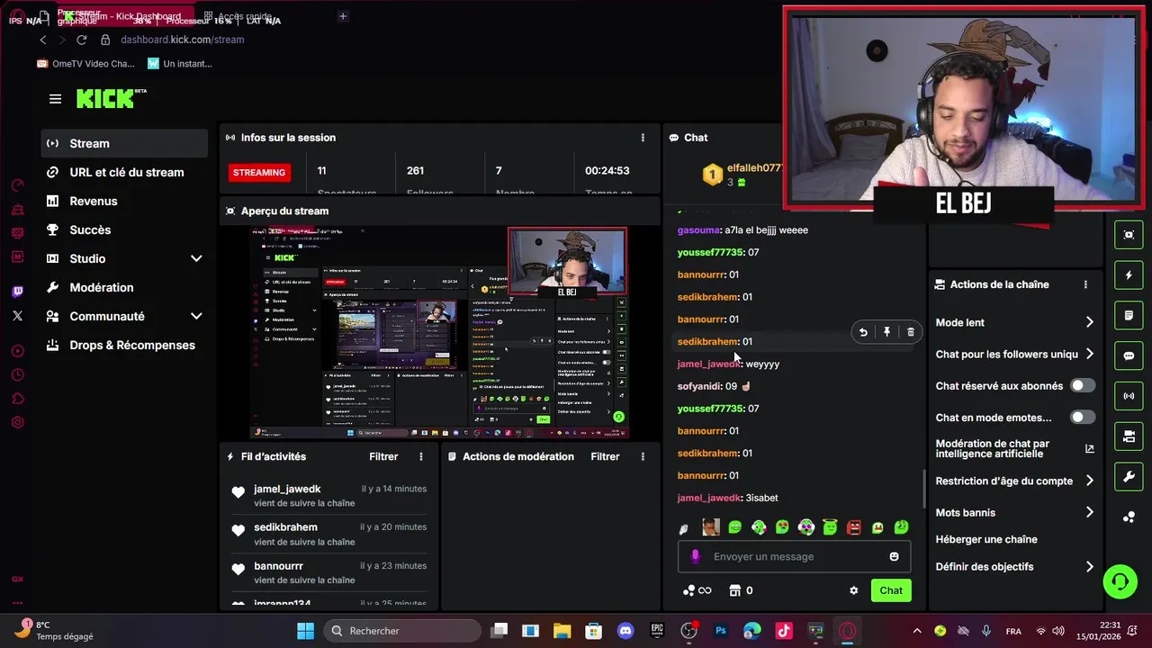This screenshot has width=1152, height=648.
Task: Click the undo icon on sedikbrahem message
Action: coord(863,332)
